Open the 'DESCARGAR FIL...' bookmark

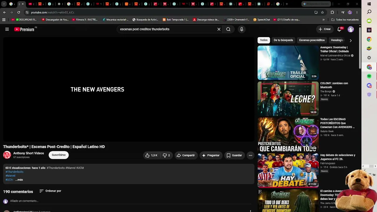coord(24,20)
